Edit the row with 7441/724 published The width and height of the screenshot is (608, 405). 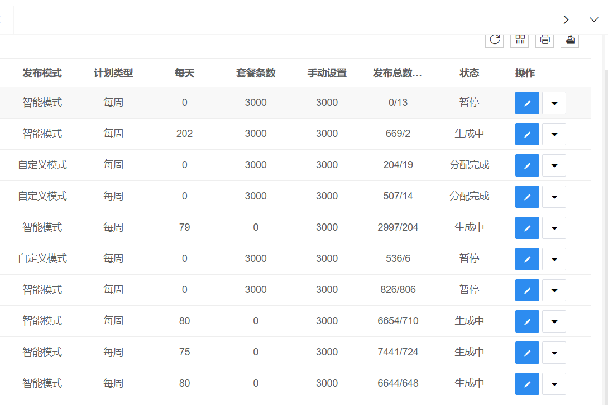click(527, 353)
